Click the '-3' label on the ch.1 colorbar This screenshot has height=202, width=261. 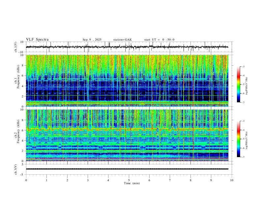click(243, 66)
